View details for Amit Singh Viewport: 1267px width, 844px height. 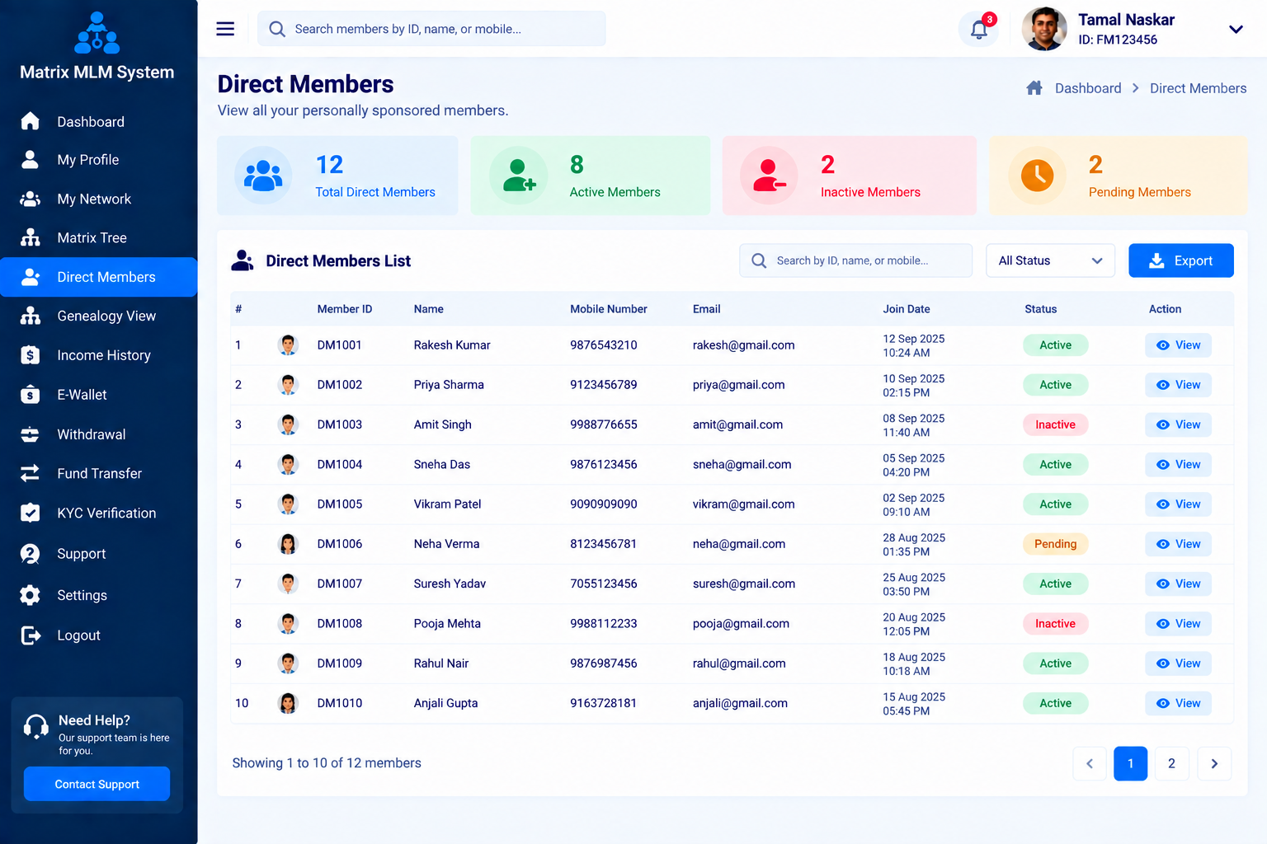pyautogui.click(x=1178, y=424)
